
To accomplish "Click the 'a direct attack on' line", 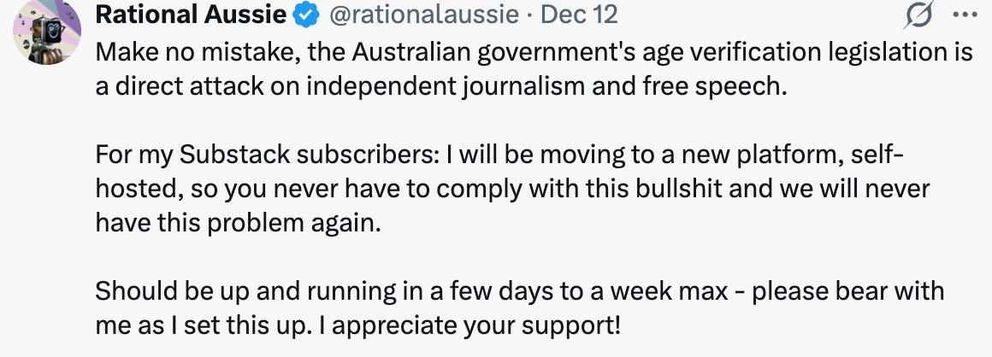I will click(441, 87).
